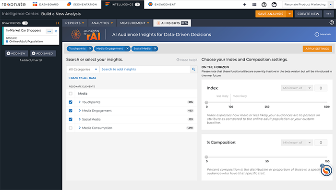The height and width of the screenshot is (190, 336).
Task: Click Add Saved audience button
Action: [x=43, y=53]
